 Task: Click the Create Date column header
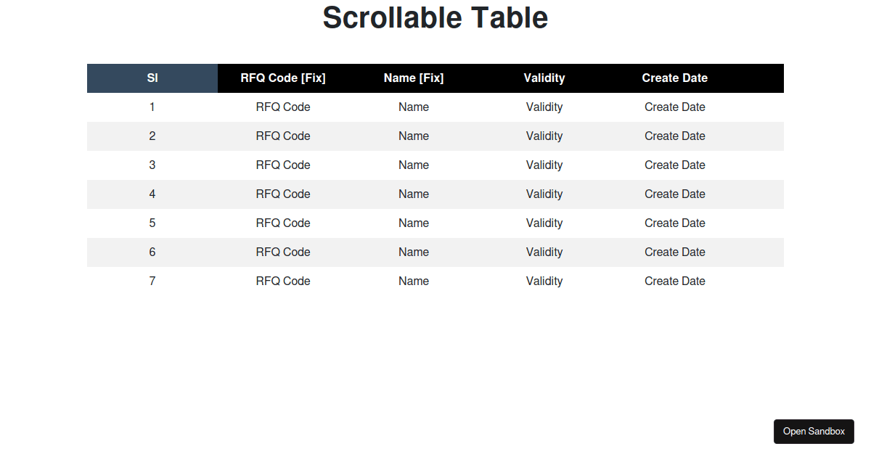pos(674,78)
